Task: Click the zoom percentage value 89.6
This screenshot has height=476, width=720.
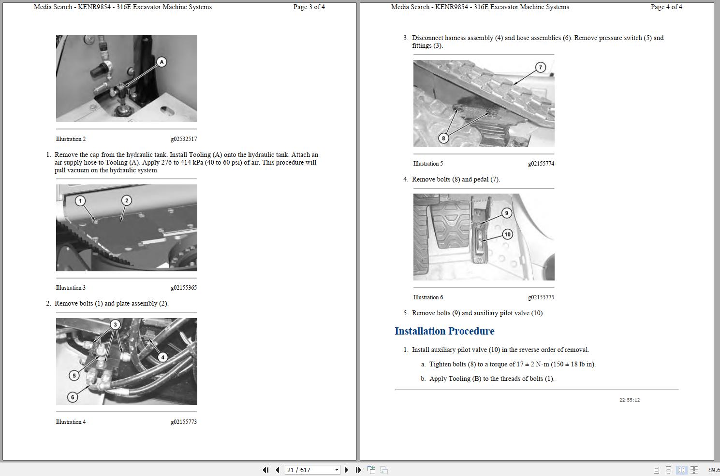Action: coord(714,470)
